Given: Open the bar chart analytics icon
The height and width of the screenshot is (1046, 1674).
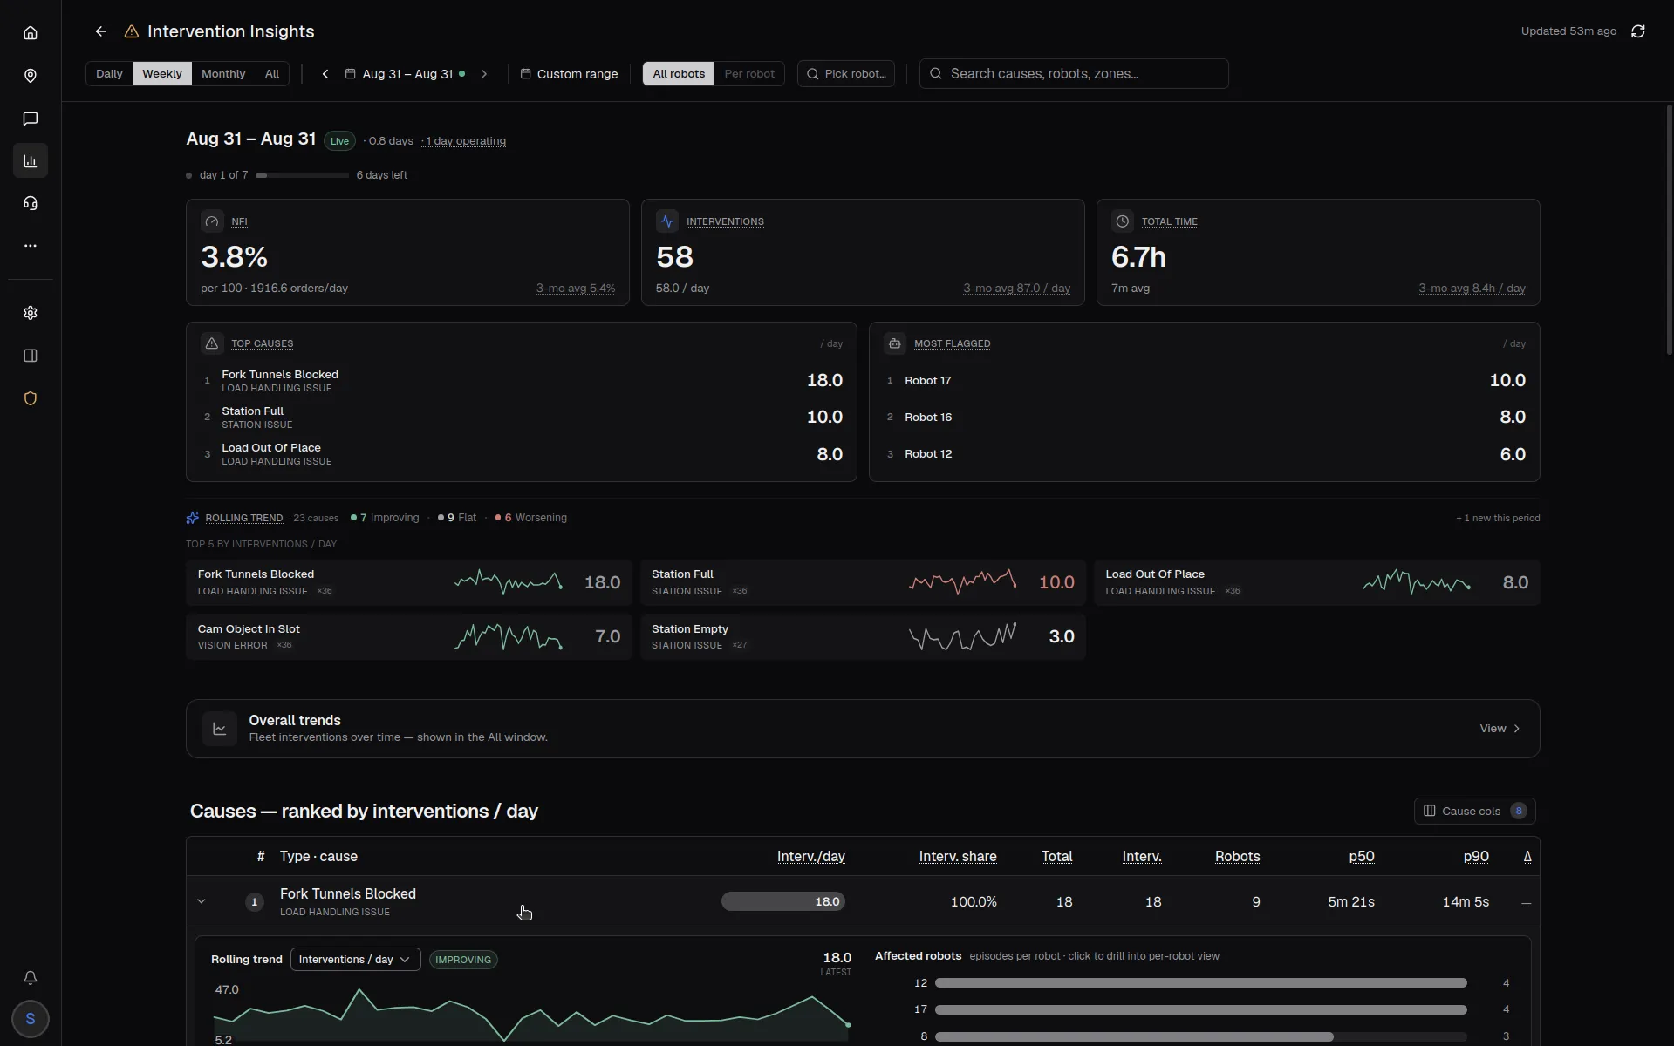Looking at the screenshot, I should [x=31, y=161].
